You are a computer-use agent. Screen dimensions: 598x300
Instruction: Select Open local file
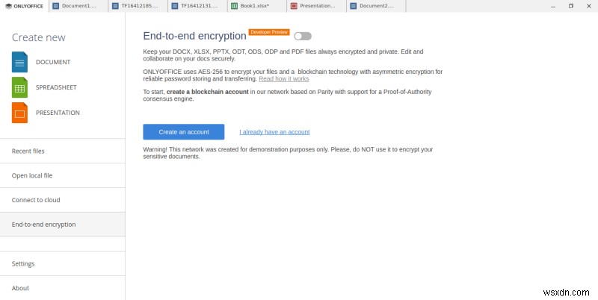(32, 175)
